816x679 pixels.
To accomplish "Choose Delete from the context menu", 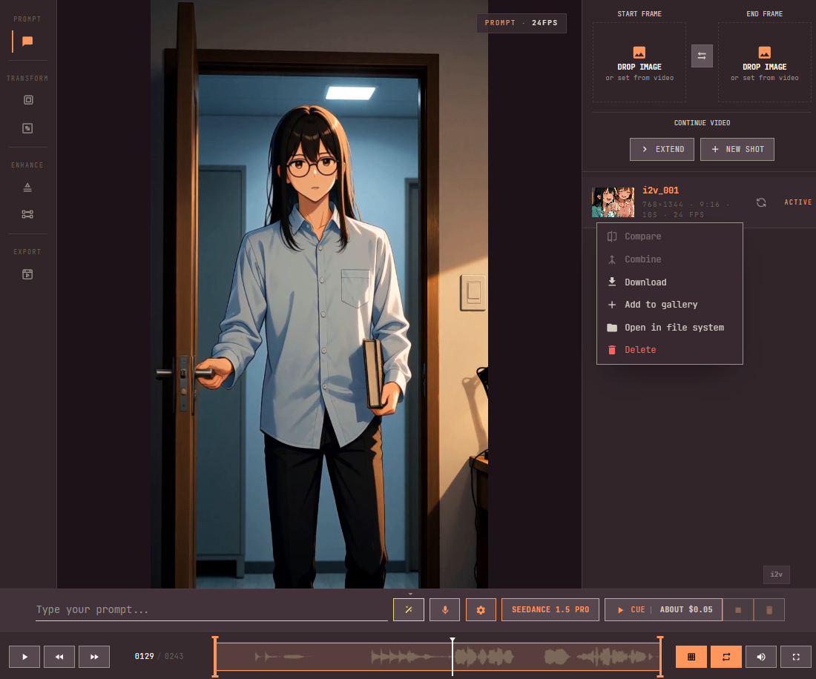I will coord(669,349).
